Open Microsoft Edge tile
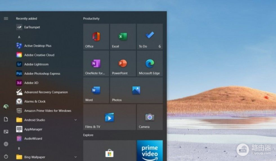 coord(150,64)
